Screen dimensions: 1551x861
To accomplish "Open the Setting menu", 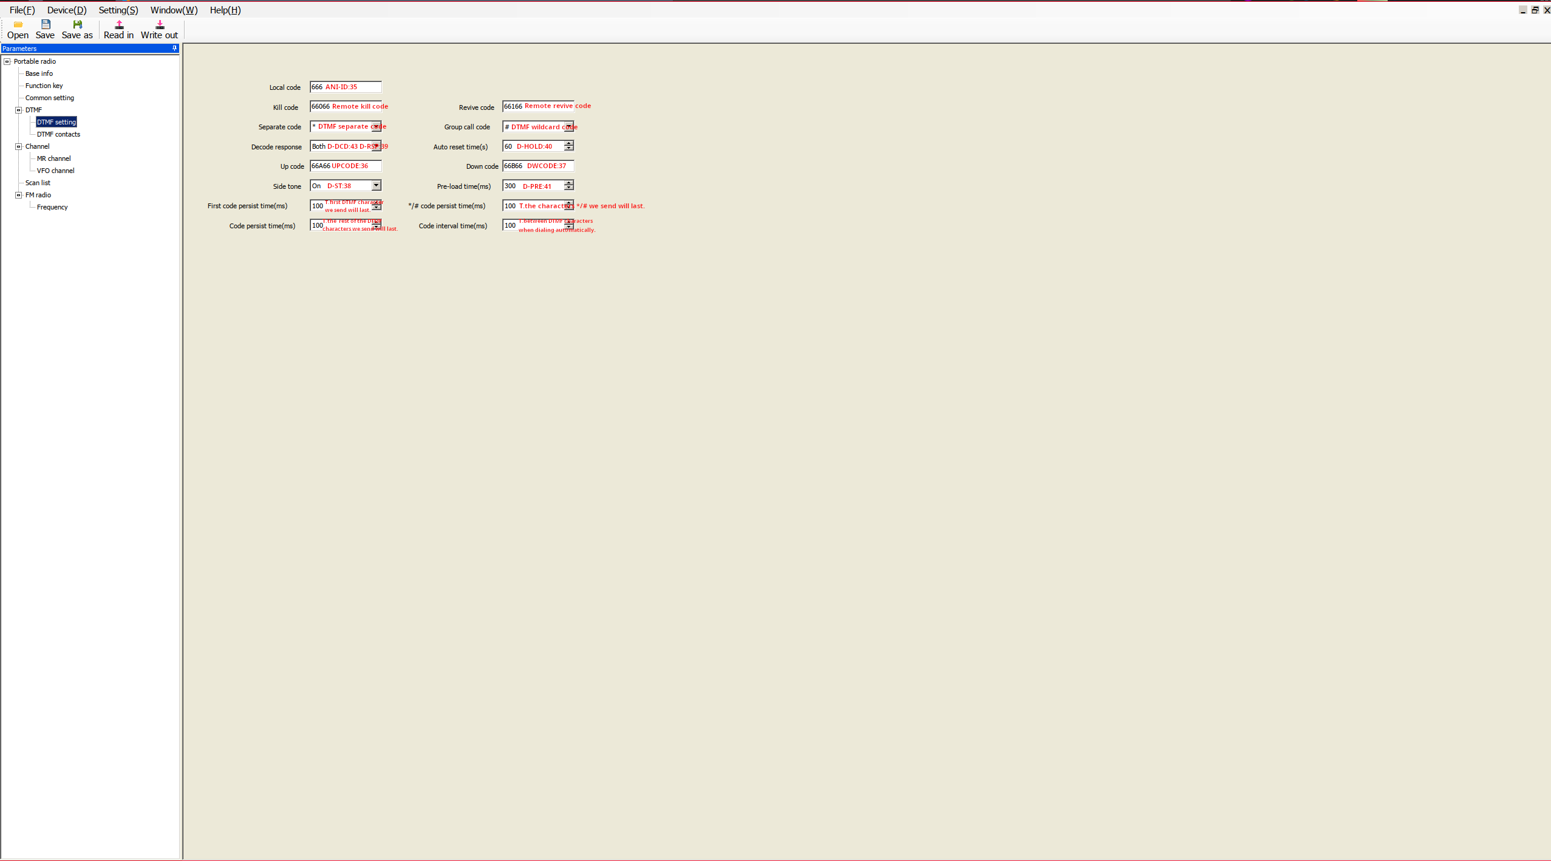I will (118, 10).
